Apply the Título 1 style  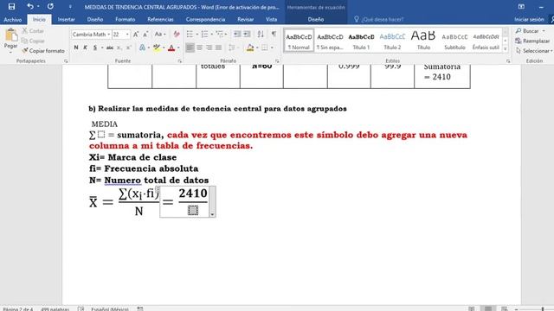coord(362,41)
